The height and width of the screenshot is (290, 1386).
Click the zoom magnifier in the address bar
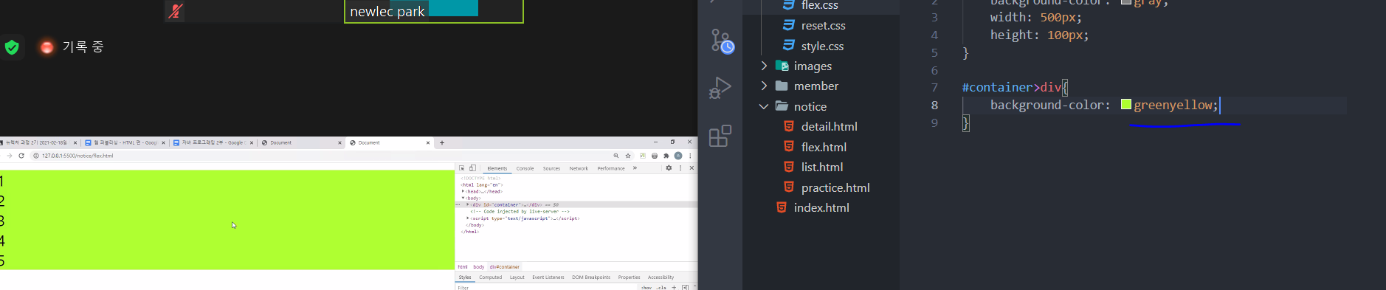point(616,156)
